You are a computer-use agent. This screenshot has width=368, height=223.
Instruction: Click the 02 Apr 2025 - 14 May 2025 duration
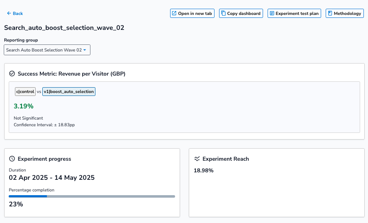pos(52,178)
